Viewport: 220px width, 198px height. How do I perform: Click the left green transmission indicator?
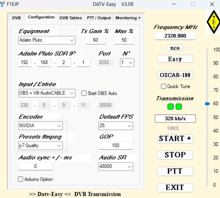click(x=170, y=106)
